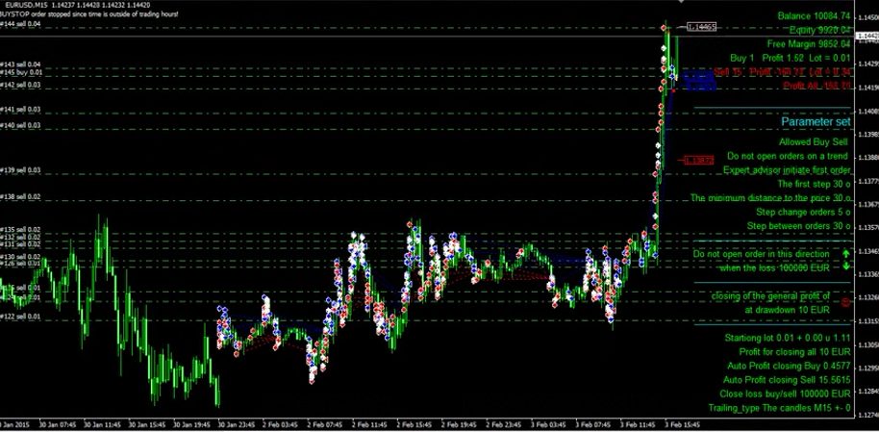Click when the loss 100000 EUR line
The width and height of the screenshot is (879, 432).
(775, 268)
